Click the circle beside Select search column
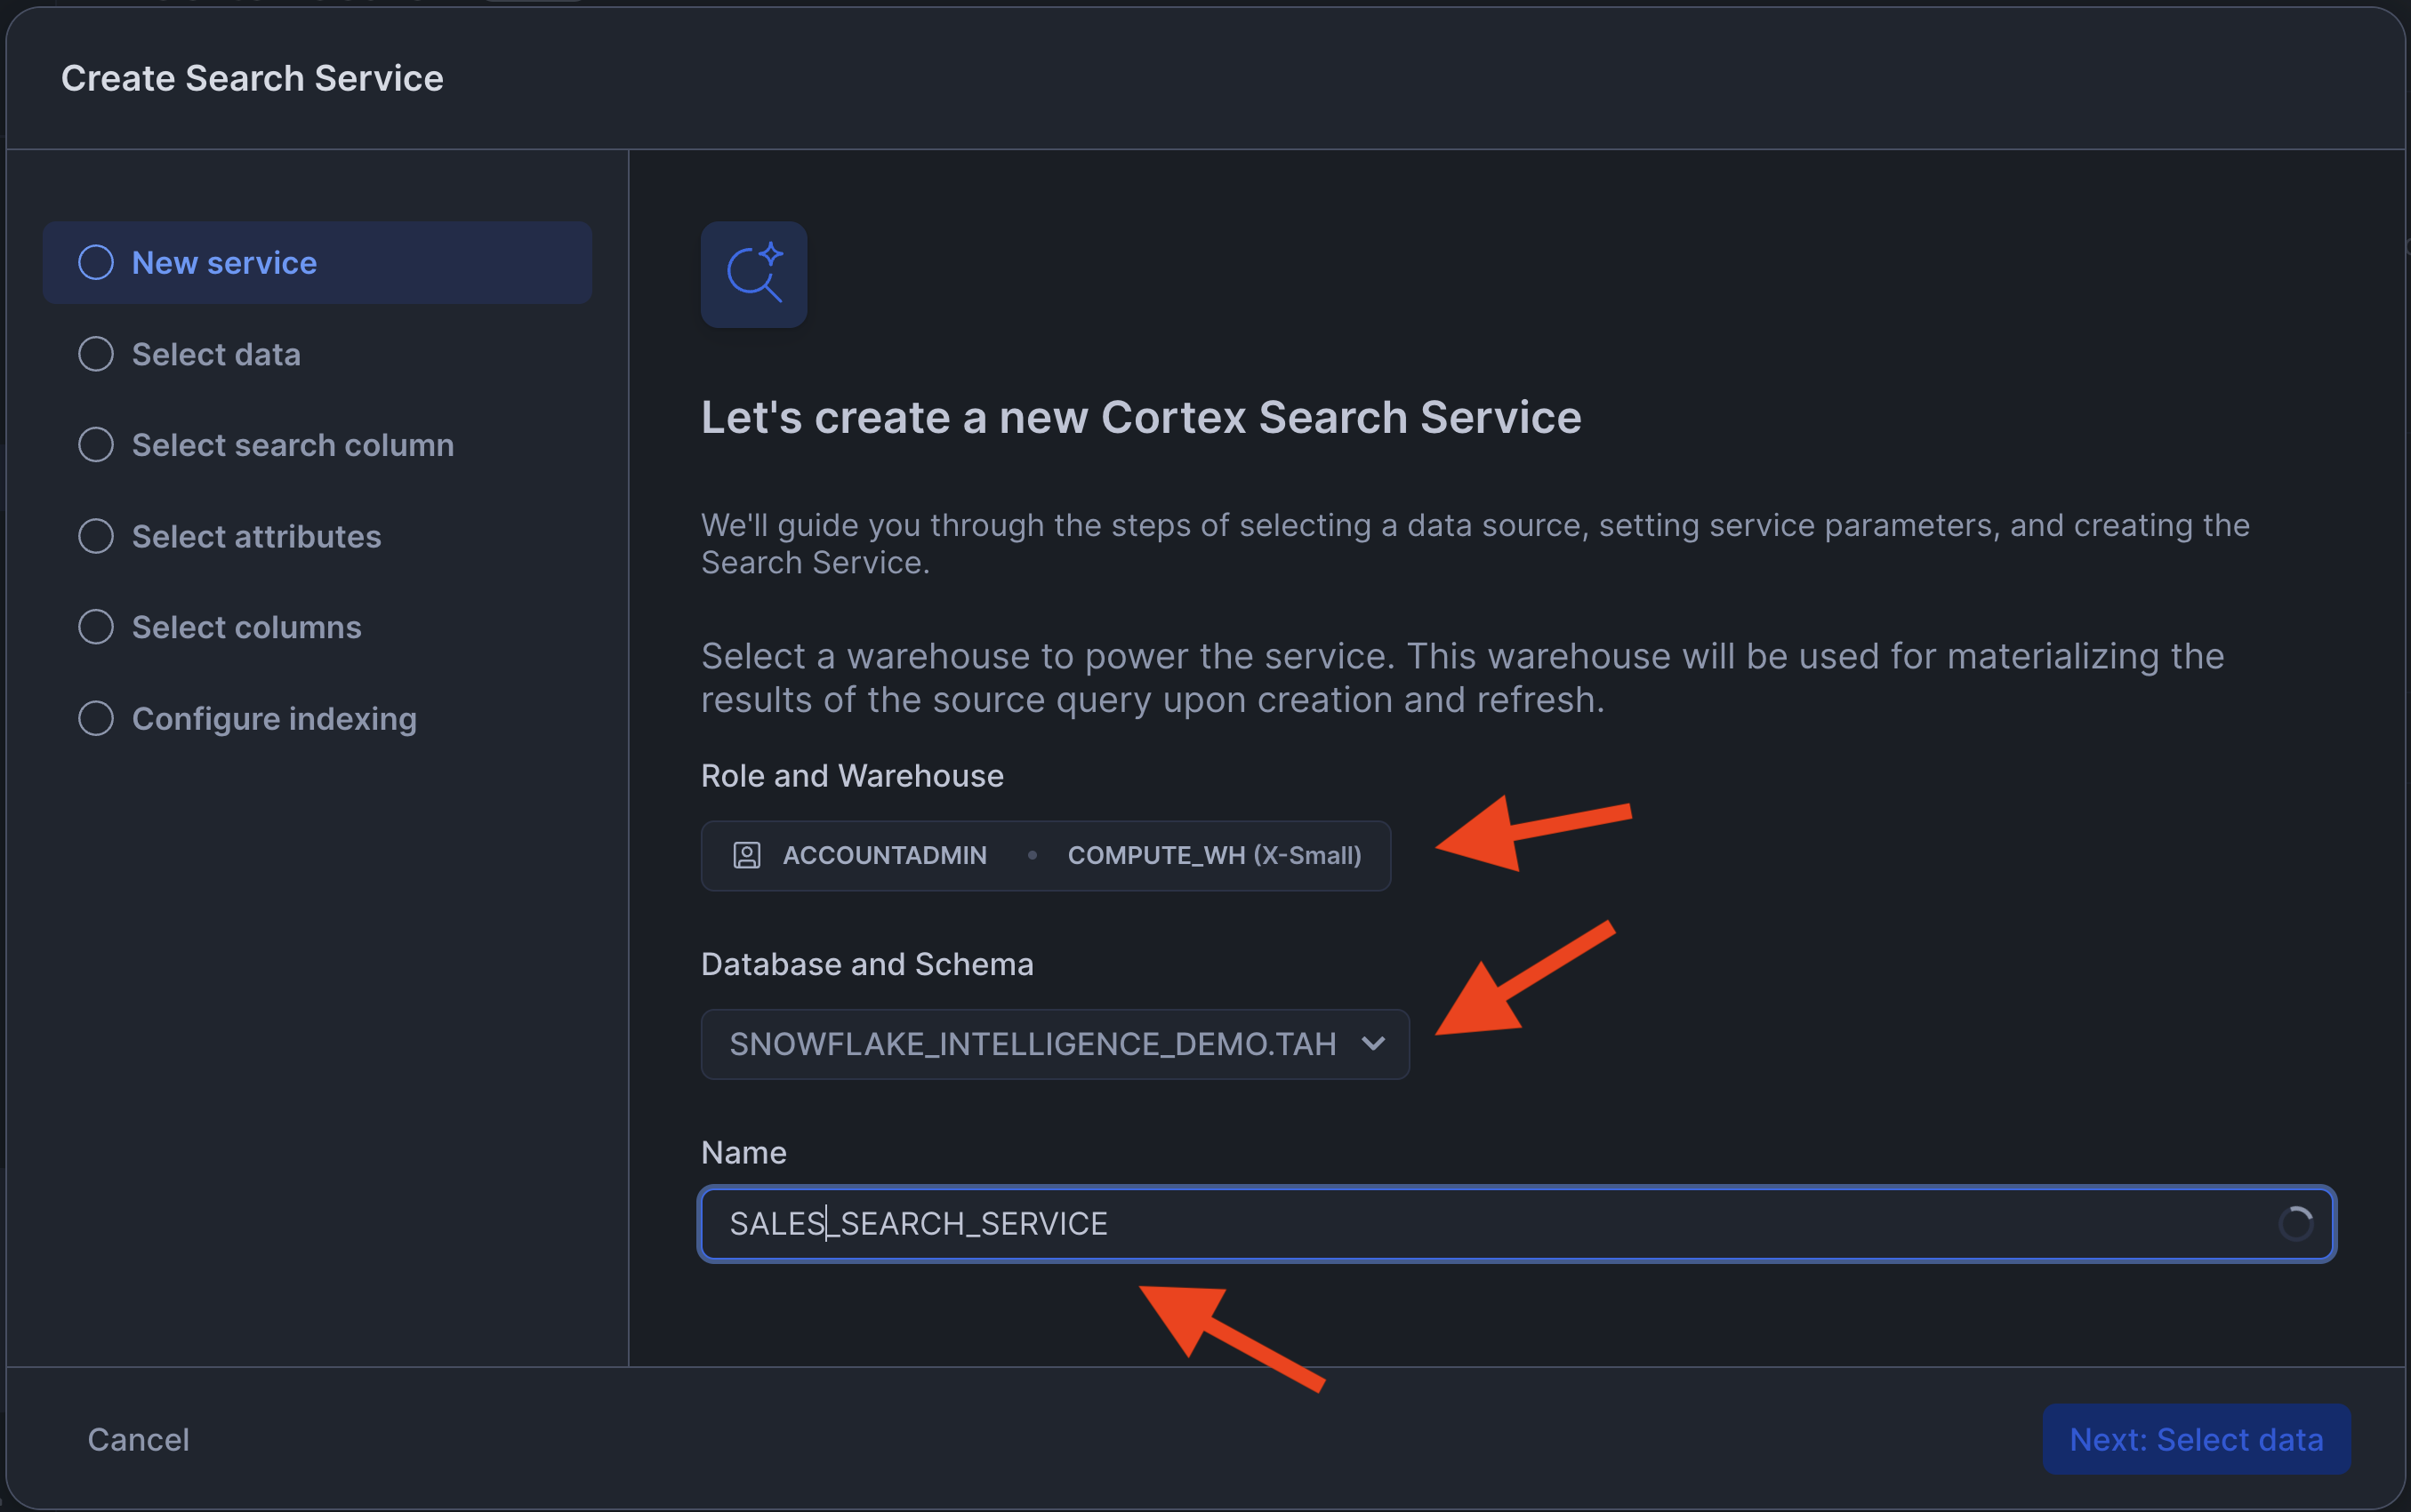Image resolution: width=2411 pixels, height=1512 pixels. [x=96, y=445]
